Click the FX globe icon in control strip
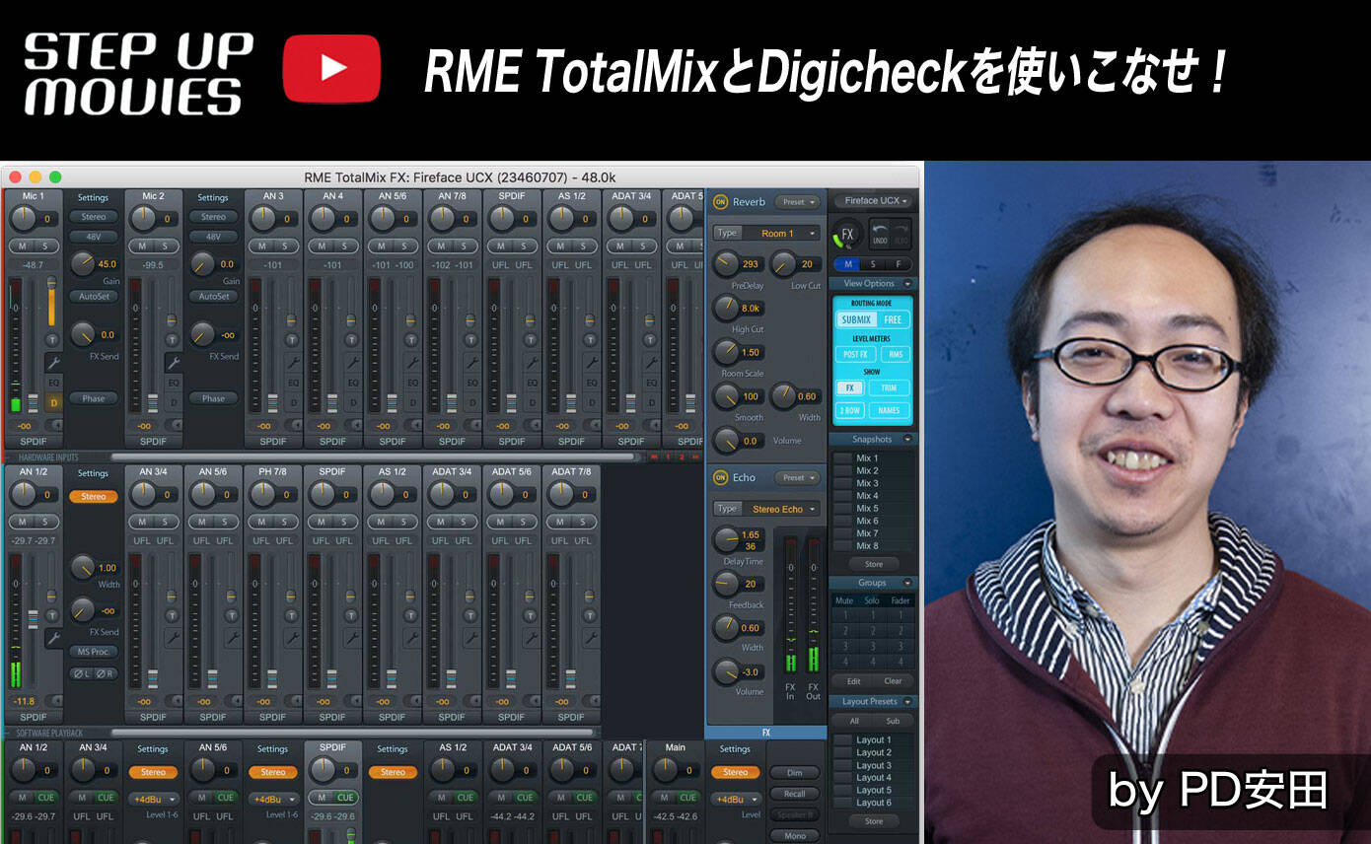Screen dimensions: 1371x844 (x=845, y=235)
